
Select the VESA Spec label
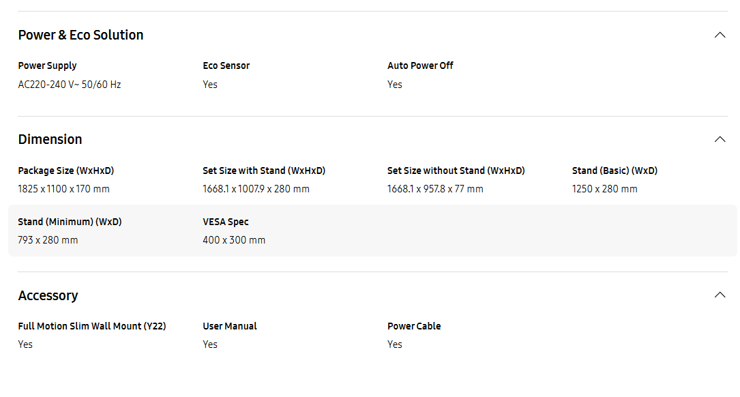(x=226, y=222)
